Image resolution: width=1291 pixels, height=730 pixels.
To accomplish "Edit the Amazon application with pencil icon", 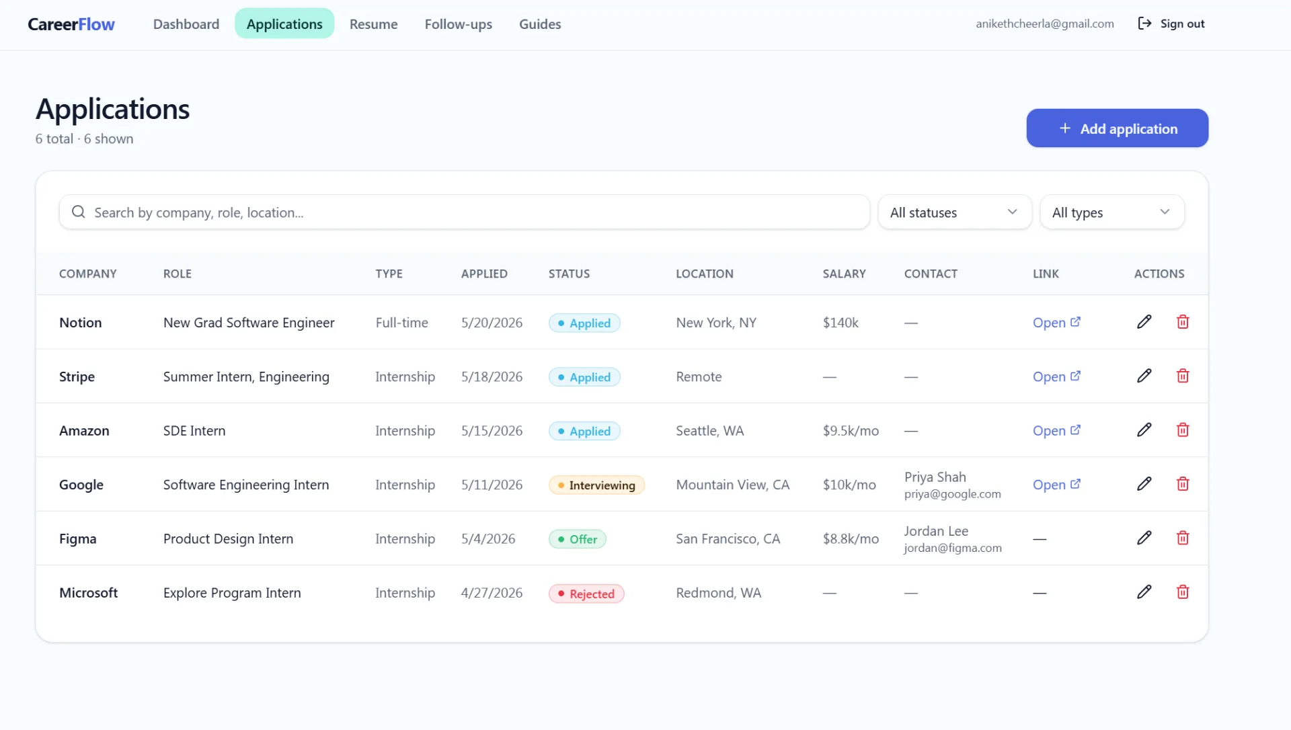I will tap(1144, 430).
